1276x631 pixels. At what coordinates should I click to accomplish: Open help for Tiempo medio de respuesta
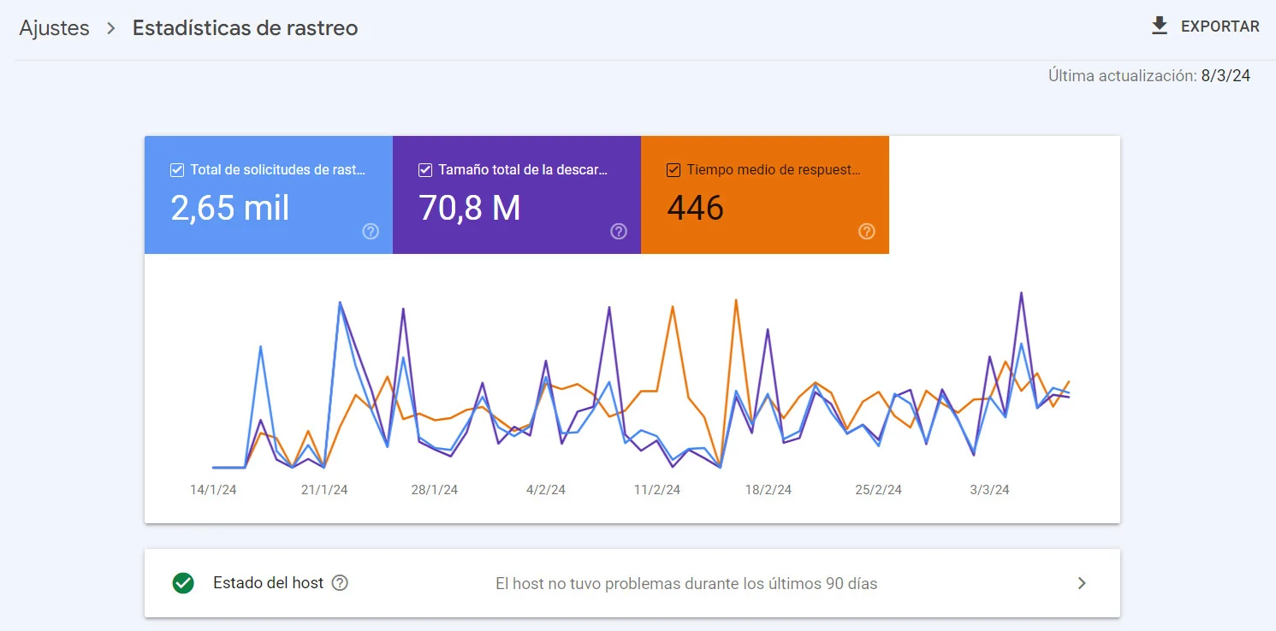[867, 231]
